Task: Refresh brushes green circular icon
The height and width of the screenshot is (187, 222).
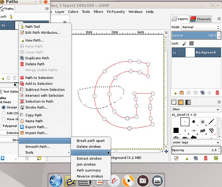Action: point(216,158)
